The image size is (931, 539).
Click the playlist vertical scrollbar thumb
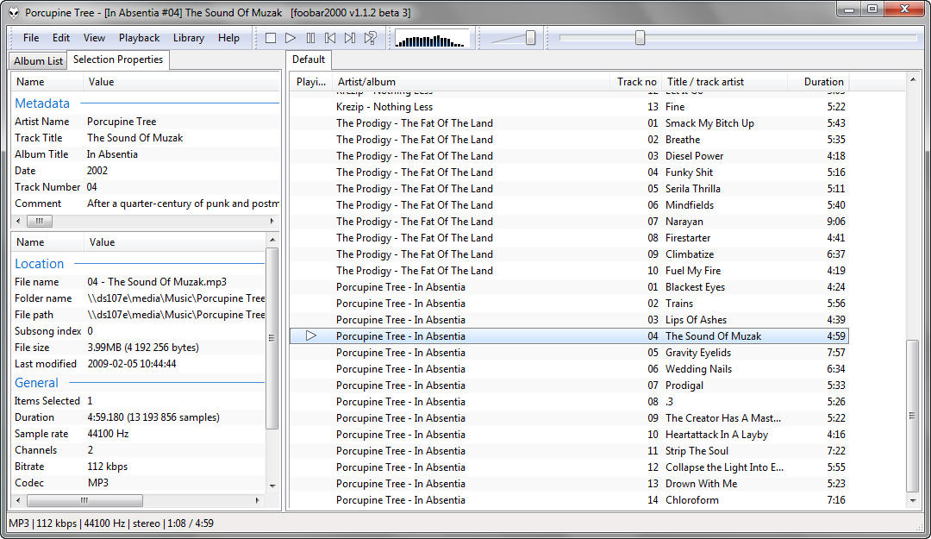pyautogui.click(x=913, y=416)
